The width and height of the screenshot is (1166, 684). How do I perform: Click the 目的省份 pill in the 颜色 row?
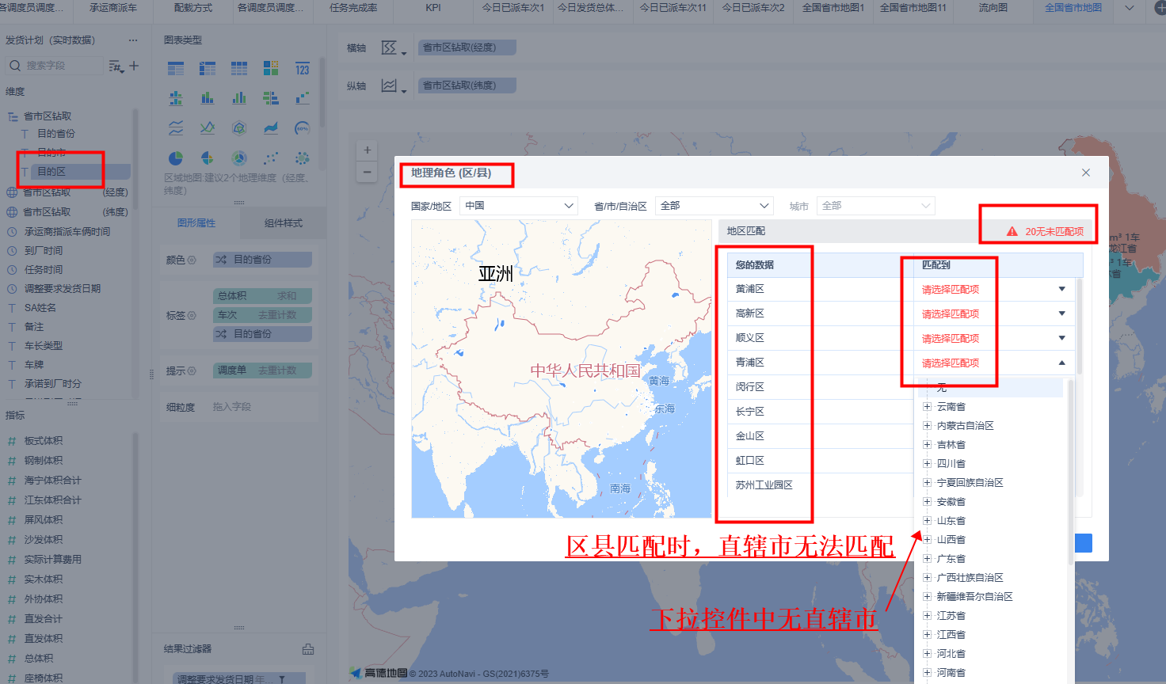tap(262, 260)
